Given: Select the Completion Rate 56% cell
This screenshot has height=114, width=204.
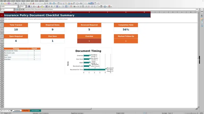Looking at the screenshot, I should coord(126,30).
